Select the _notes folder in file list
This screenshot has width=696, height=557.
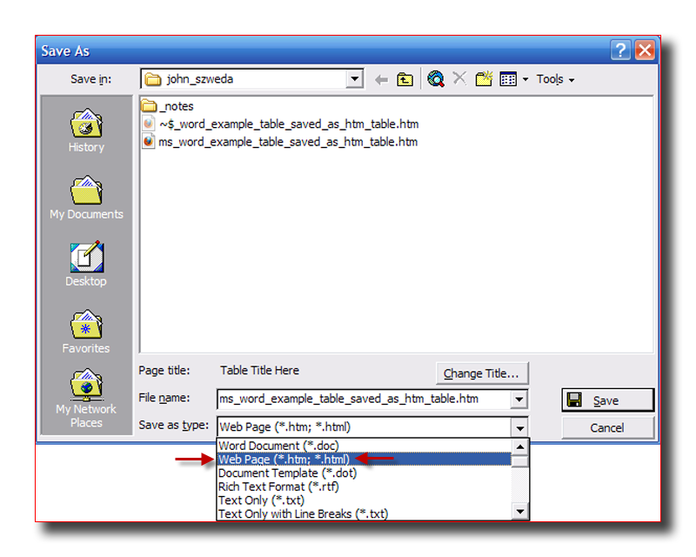pyautogui.click(x=176, y=106)
